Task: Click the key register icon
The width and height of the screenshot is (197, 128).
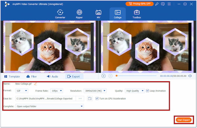Action: (157, 4)
